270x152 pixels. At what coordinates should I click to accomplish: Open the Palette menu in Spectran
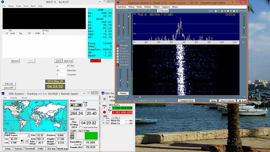click(148, 7)
